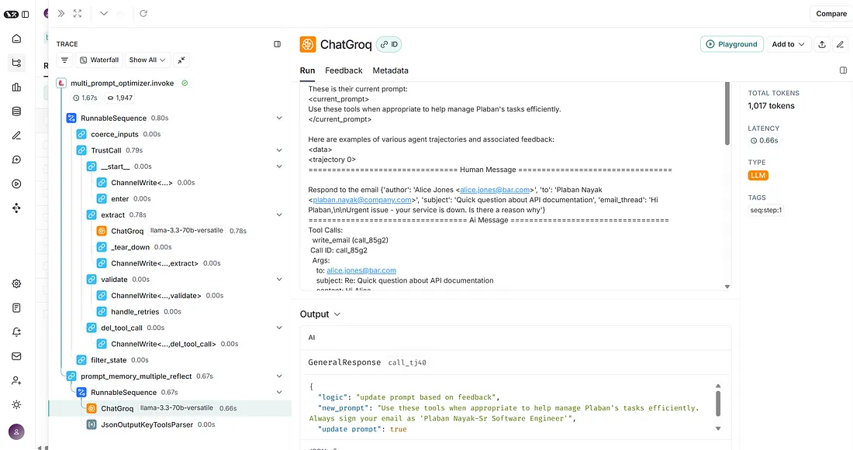Open the Show All dropdown
This screenshot has width=853, height=450.
click(147, 60)
